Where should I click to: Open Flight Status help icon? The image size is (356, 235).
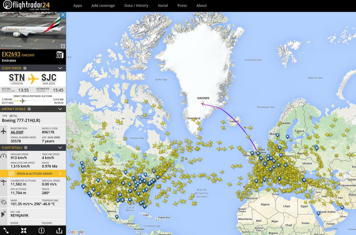coord(25,68)
